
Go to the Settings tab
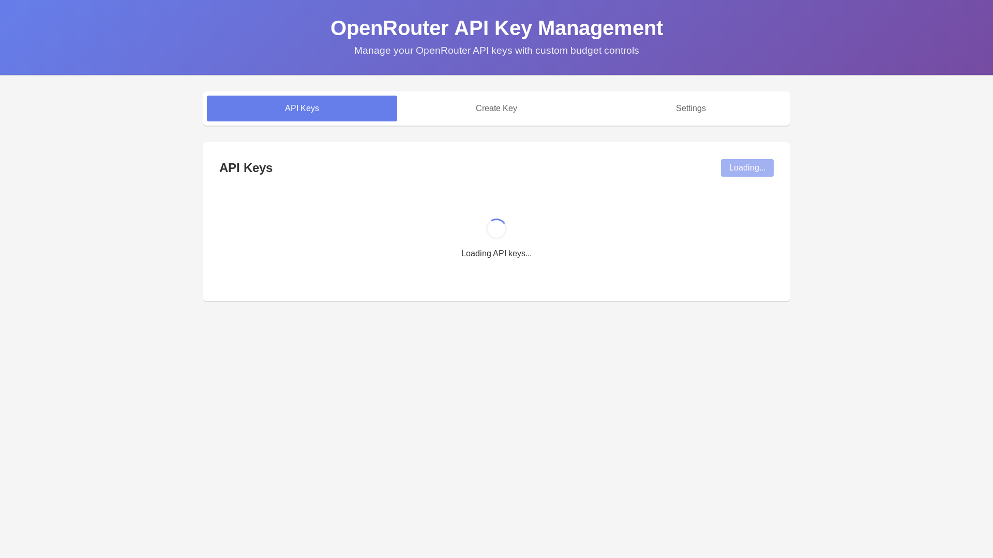pyautogui.click(x=691, y=109)
